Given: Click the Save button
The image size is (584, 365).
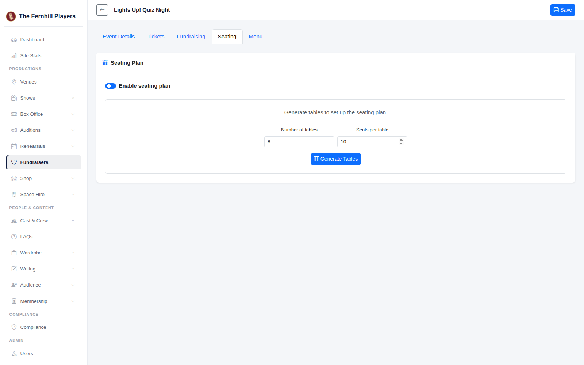Looking at the screenshot, I should pos(562,10).
